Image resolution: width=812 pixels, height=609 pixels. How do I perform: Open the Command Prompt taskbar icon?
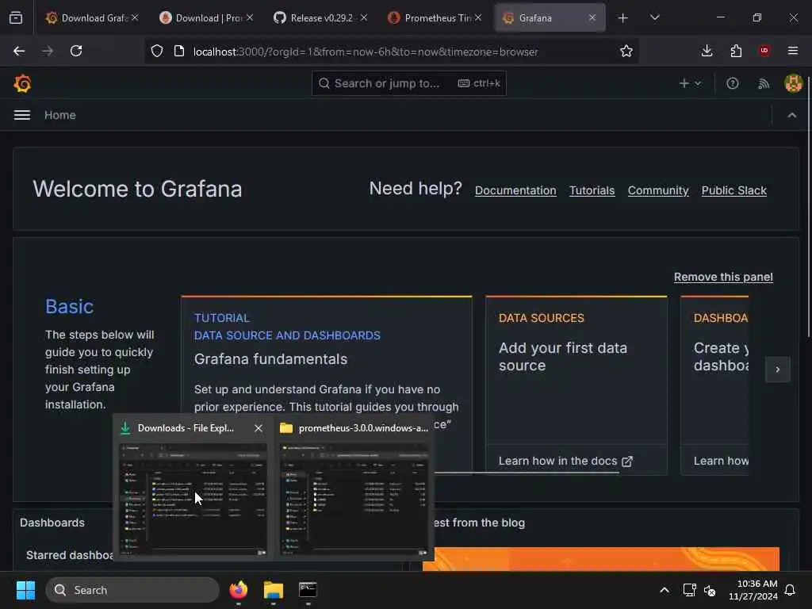(308, 590)
